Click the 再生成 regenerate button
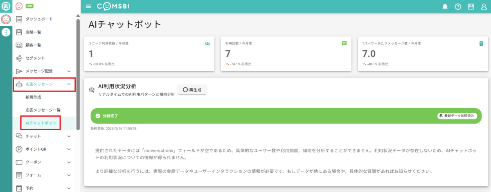This screenshot has height=192, width=491. coord(192,89)
